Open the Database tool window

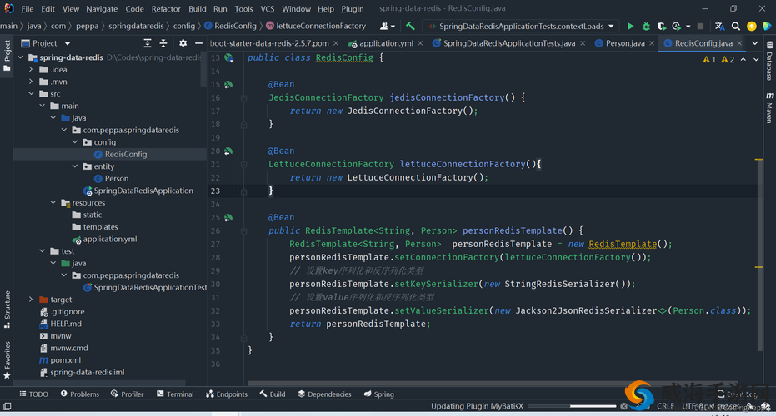point(769,61)
